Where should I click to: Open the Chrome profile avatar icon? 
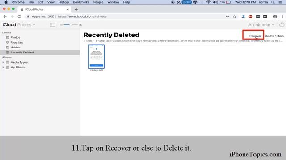pos(275,16)
